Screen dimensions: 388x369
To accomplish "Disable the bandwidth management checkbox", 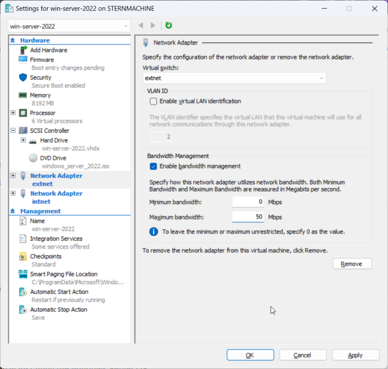I will 153,166.
